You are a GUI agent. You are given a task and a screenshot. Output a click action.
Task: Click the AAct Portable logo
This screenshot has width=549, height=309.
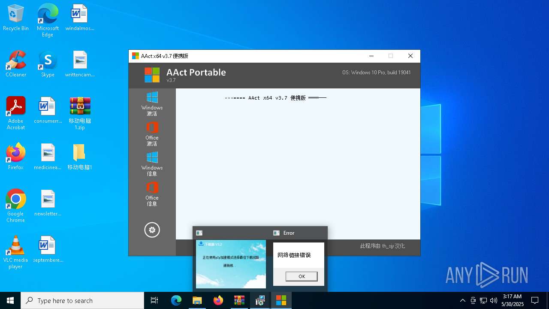(152, 75)
